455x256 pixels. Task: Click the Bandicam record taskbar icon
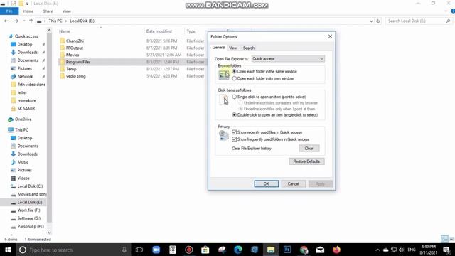click(x=189, y=250)
